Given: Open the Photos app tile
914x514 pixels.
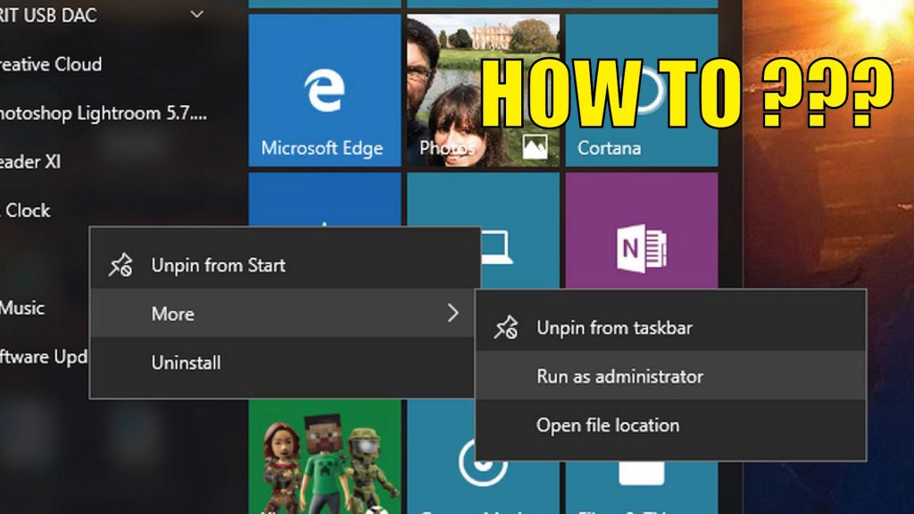Looking at the screenshot, I should coord(483,89).
